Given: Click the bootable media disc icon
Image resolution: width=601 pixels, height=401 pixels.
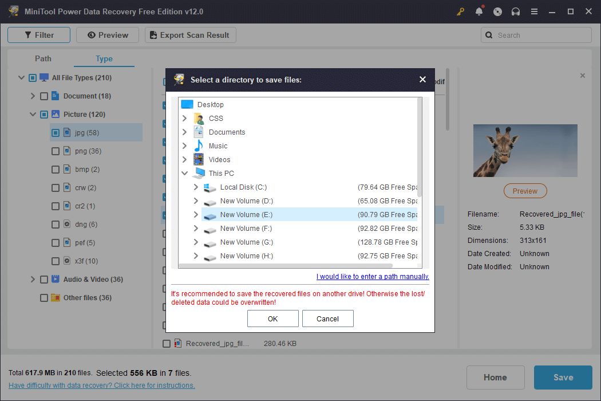Looking at the screenshot, I should [497, 11].
